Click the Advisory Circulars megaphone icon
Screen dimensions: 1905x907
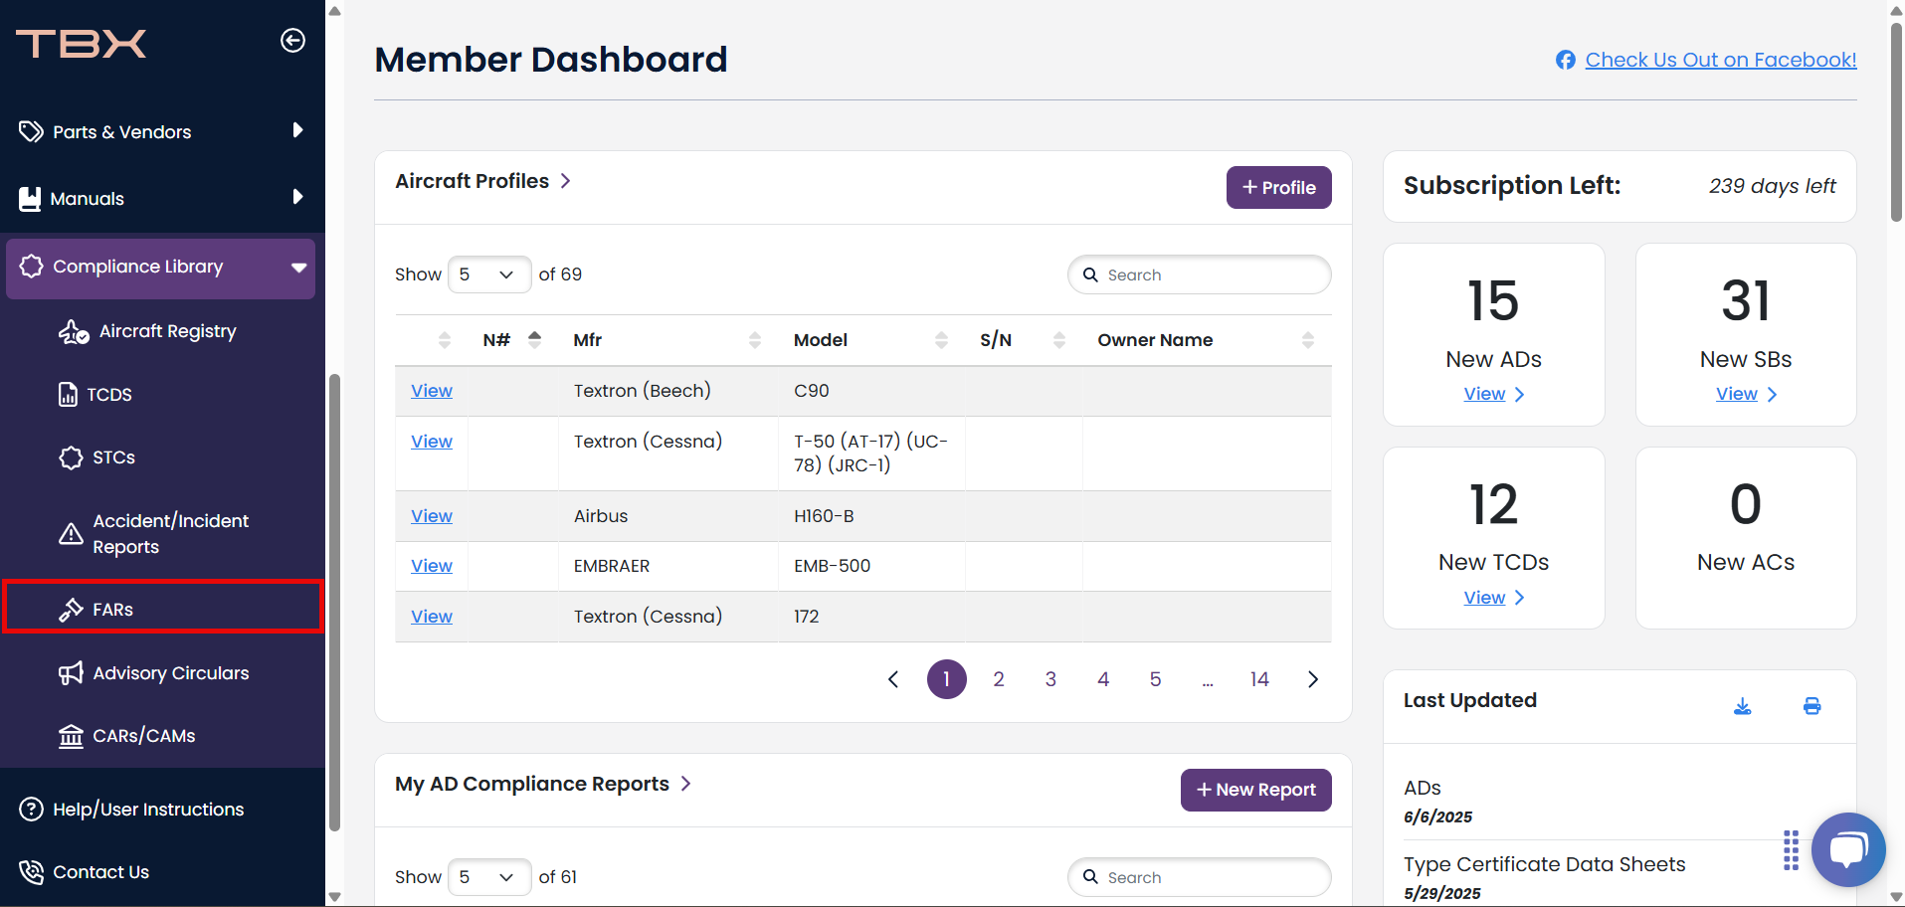pyautogui.click(x=71, y=673)
